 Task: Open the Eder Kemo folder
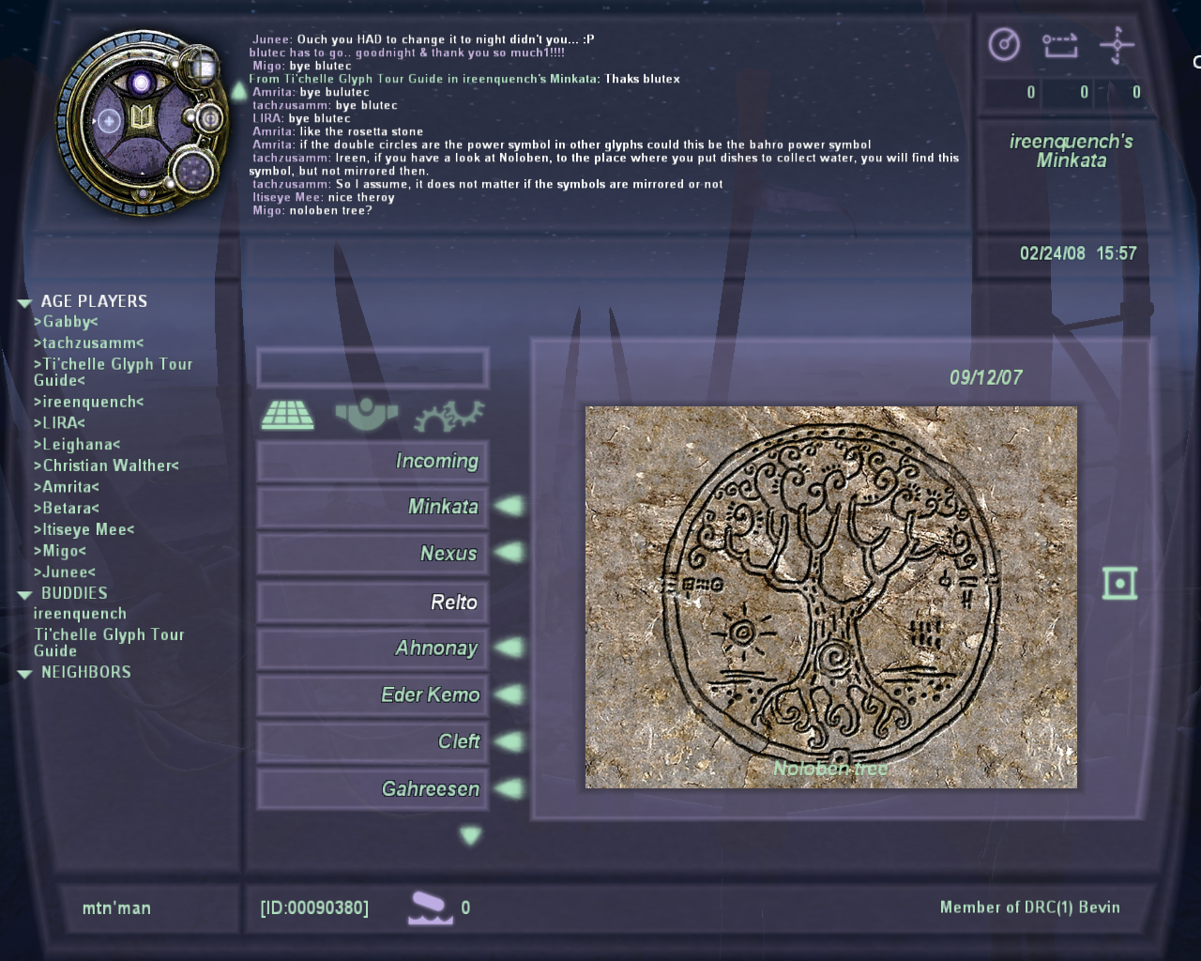point(372,695)
